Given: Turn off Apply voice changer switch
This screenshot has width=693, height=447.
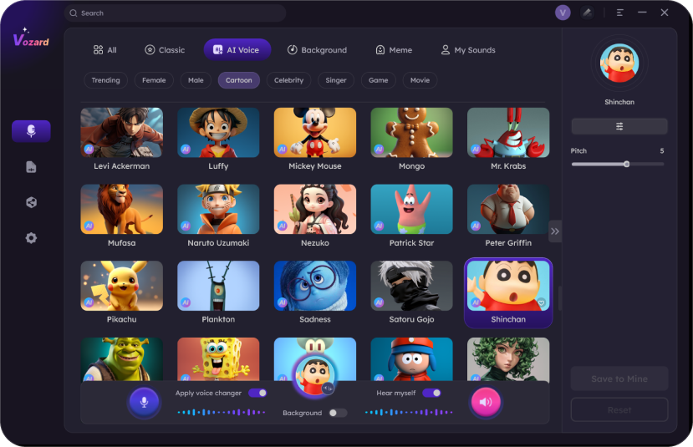Looking at the screenshot, I should pos(257,393).
